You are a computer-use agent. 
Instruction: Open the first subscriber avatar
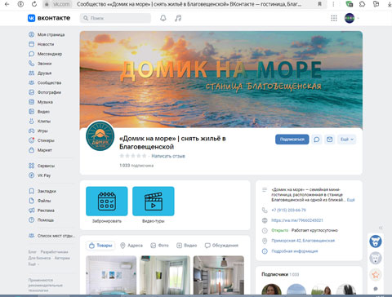click(271, 290)
